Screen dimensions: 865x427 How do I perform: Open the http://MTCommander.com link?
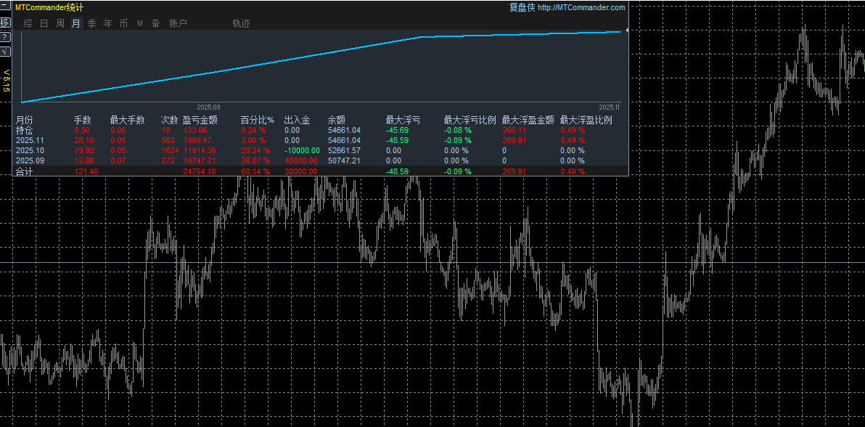coord(581,8)
